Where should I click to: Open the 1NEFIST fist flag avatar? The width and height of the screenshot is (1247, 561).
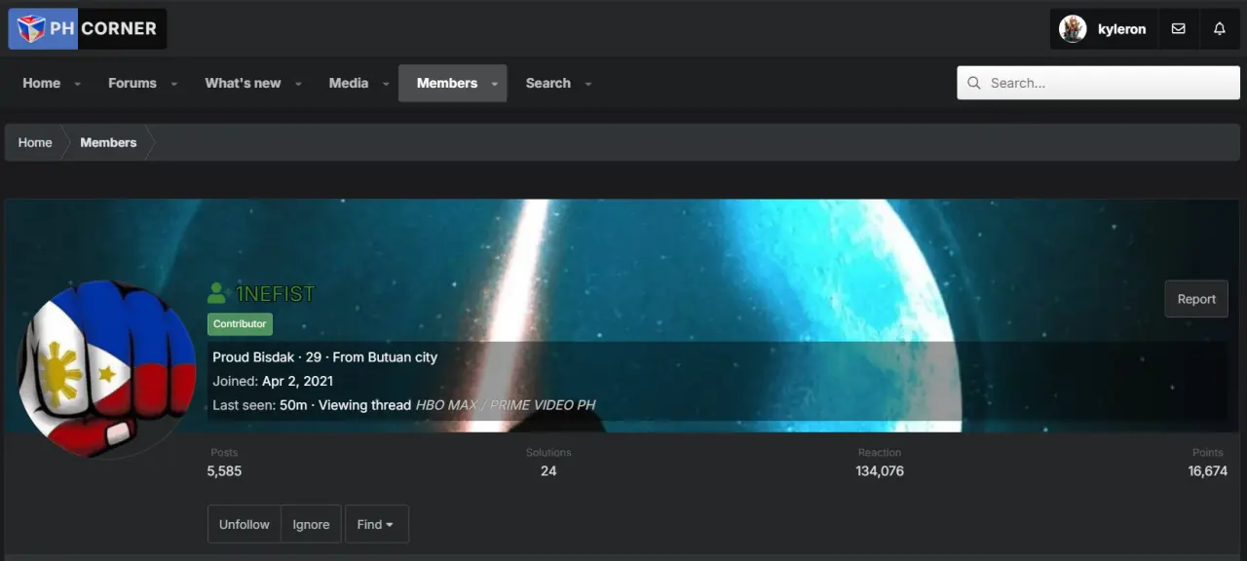[x=107, y=369]
